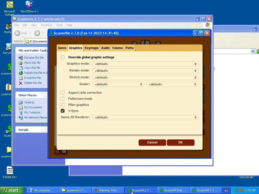This screenshot has height=194, width=259.
Task: Click Delete this file link
Action: 33,83
